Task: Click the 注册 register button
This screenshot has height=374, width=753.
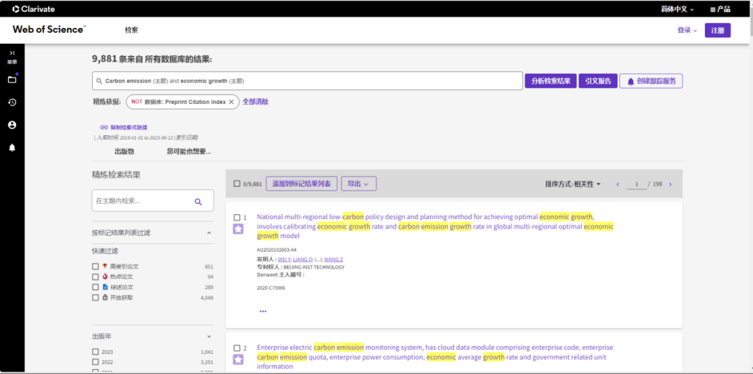Action: [x=717, y=30]
